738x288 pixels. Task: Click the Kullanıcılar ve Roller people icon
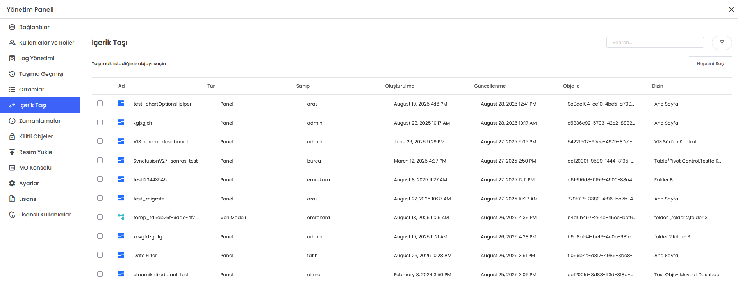coord(12,43)
